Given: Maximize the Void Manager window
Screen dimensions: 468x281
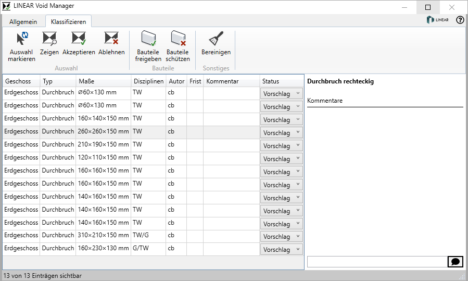Looking at the screenshot, I should pos(428,7).
